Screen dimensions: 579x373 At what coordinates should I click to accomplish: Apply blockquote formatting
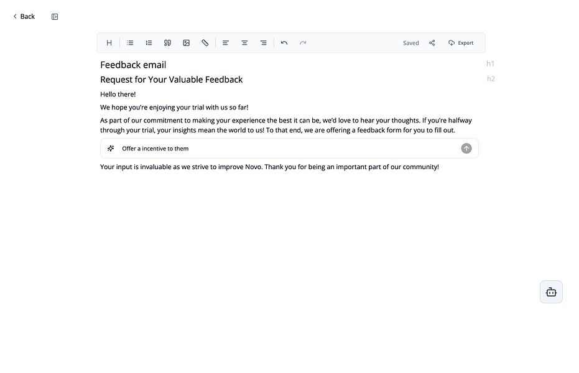pyautogui.click(x=168, y=43)
